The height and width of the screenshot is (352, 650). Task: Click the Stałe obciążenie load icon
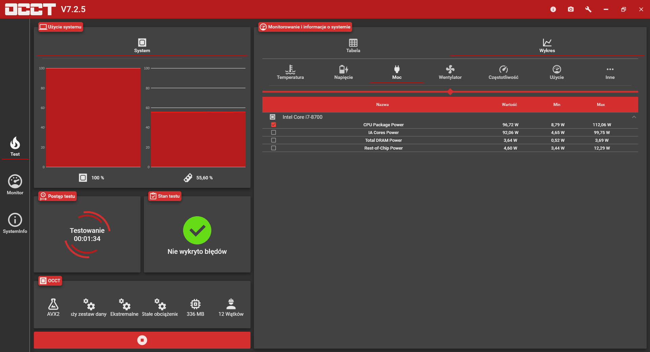160,304
